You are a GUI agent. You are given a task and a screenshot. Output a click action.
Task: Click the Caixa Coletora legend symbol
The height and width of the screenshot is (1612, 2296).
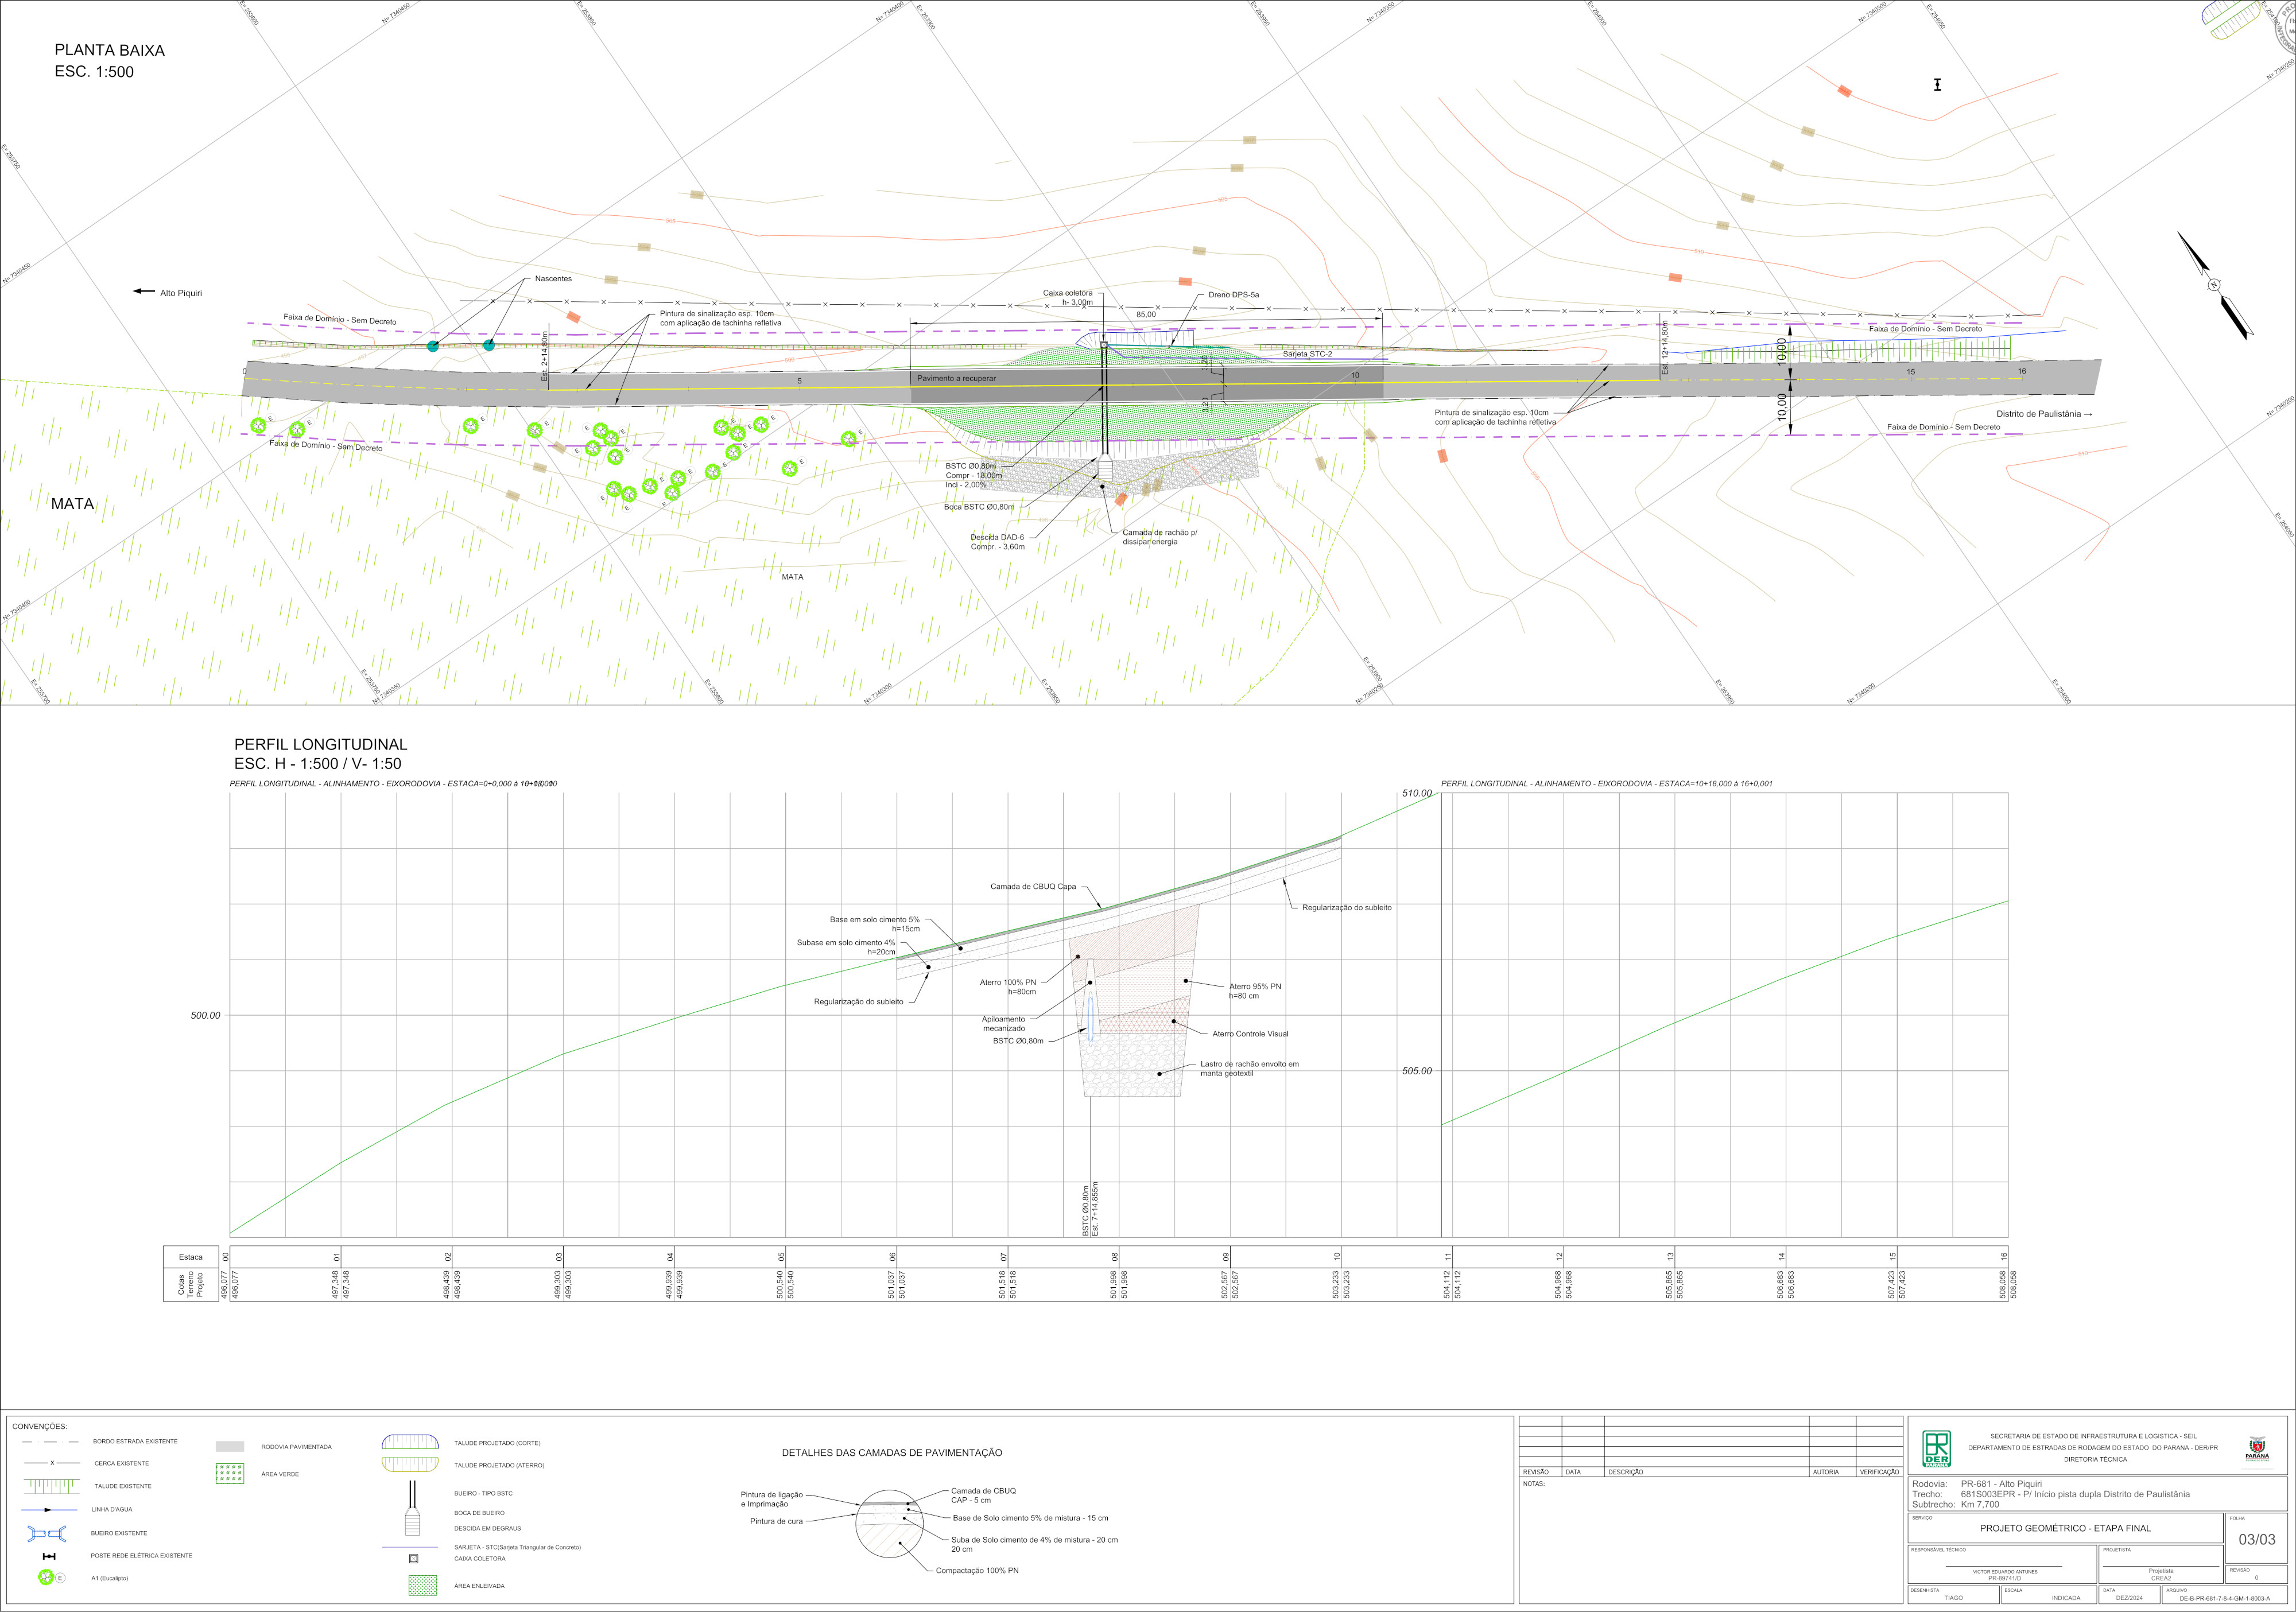pos(413,1558)
